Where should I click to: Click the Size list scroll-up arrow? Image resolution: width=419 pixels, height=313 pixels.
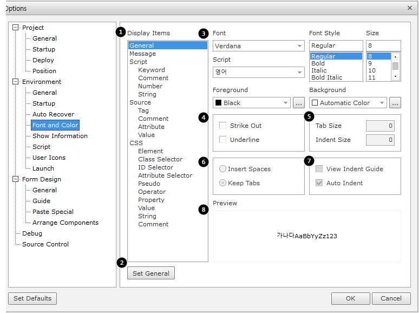395,56
